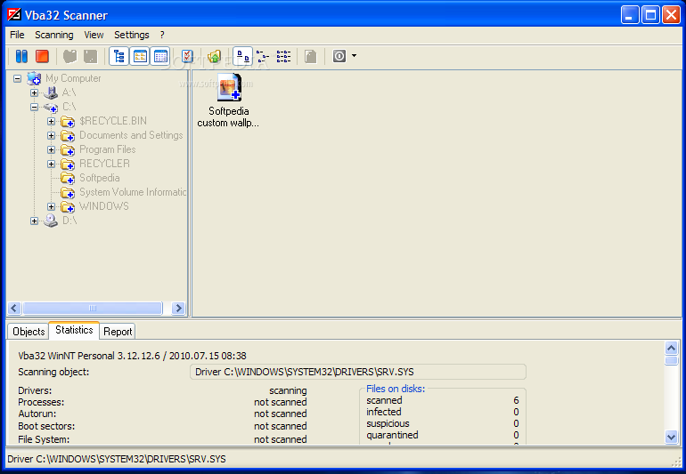Click the Vba32 WinNT Personal version text
This screenshot has height=474, width=686.
[x=132, y=356]
